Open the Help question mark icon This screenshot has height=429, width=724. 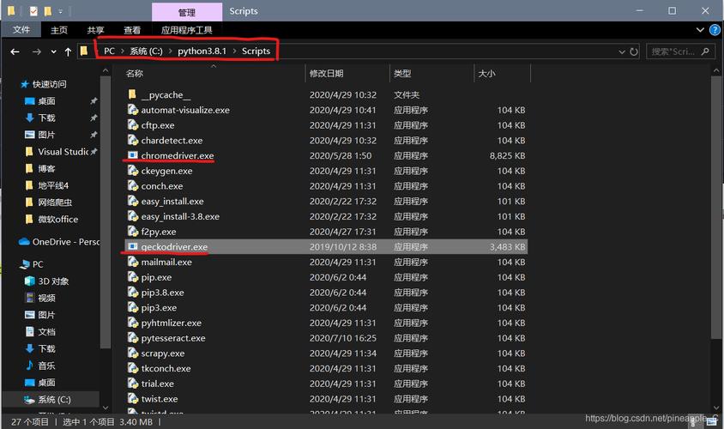coord(715,30)
